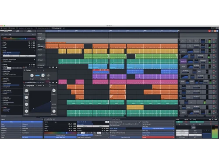The image size is (219, 164).
Task: Enable Remap on Tempo Change checkbox
Action: (x=110, y=133)
